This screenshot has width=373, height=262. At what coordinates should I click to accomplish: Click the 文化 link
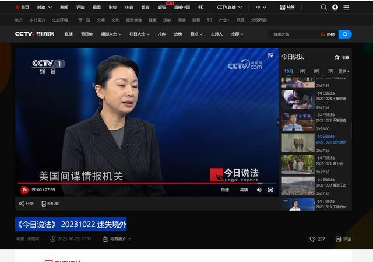[115, 20]
